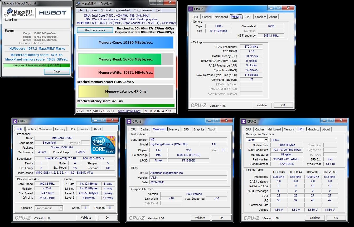The image size is (354, 227).
Task: Click the Multiplier x 23.0 field
Action: (x=47, y=188)
